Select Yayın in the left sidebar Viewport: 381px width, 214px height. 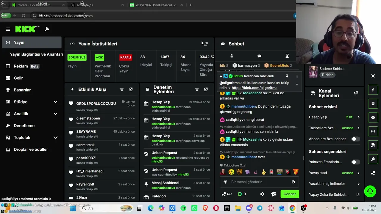[x=32, y=43]
